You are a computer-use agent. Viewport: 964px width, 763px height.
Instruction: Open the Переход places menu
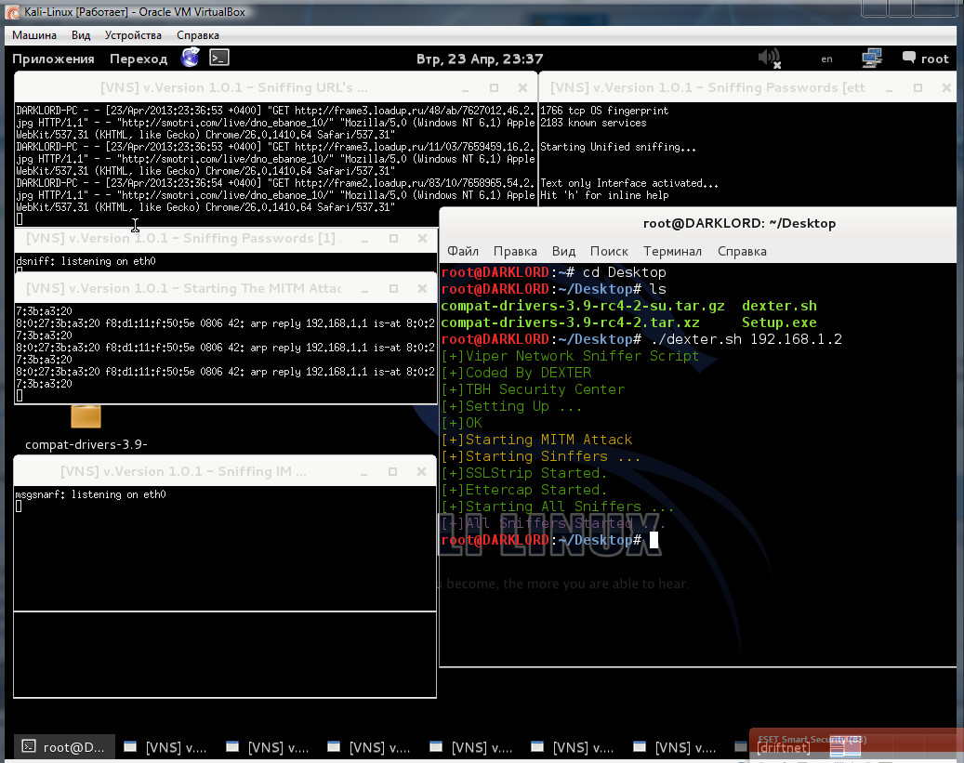(139, 59)
